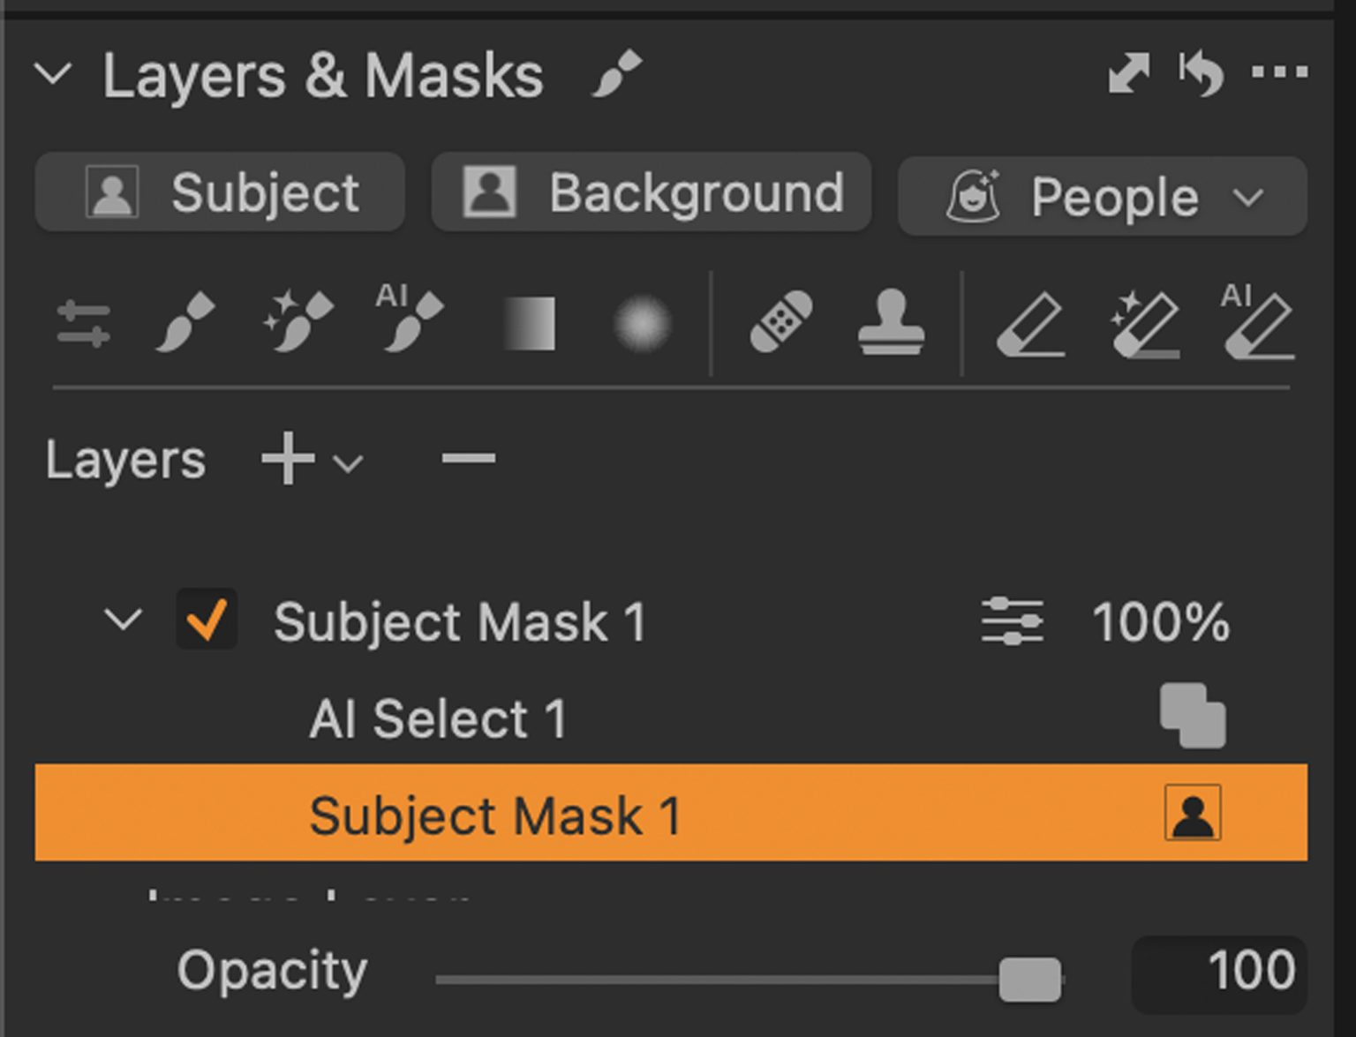
Task: Select the Heal bandage tool
Action: click(781, 323)
